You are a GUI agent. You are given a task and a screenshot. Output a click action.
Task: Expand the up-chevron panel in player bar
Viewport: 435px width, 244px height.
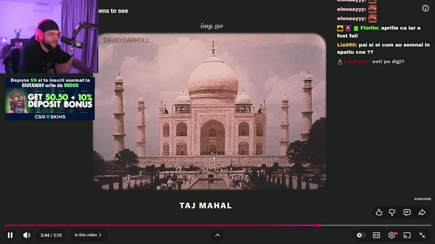pyautogui.click(x=217, y=235)
